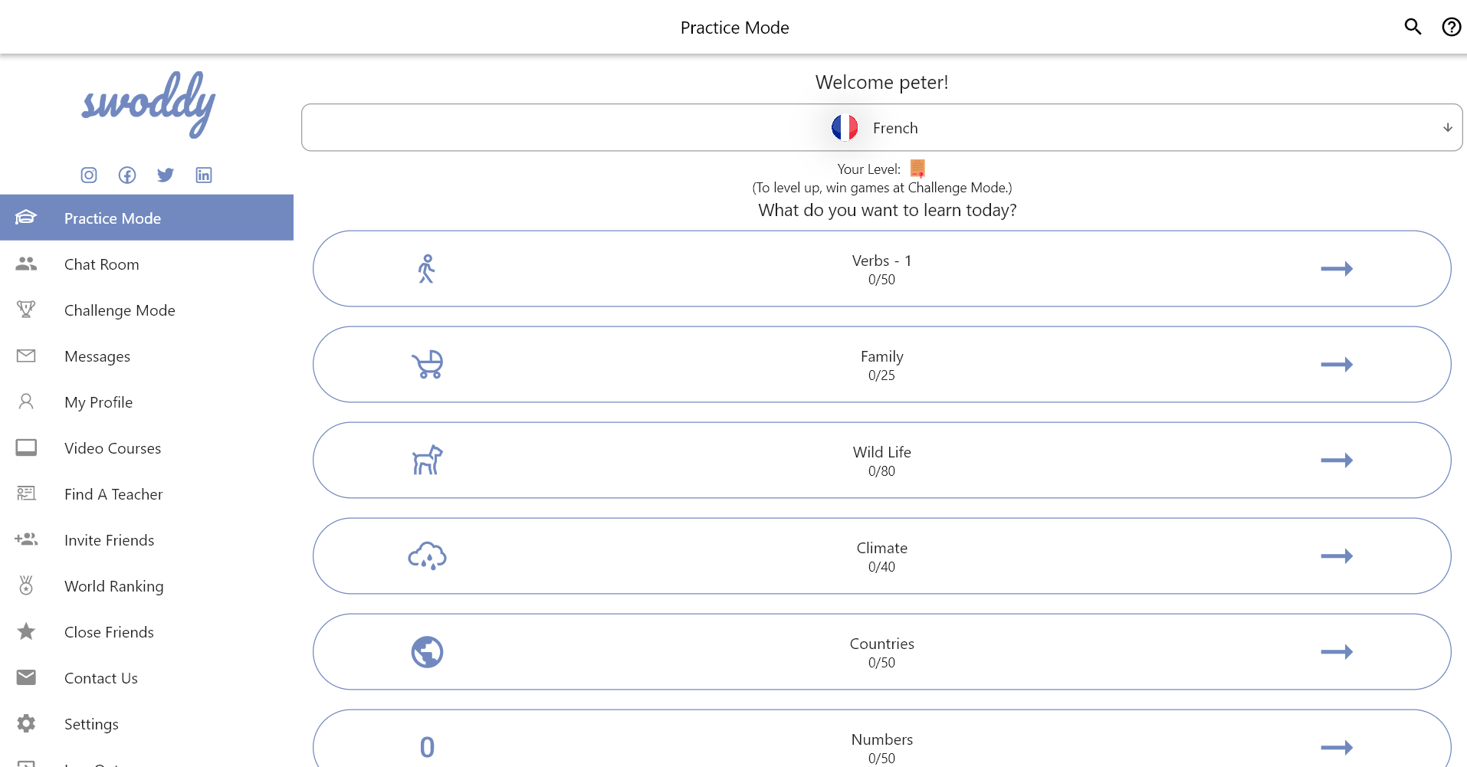Open the Climate lesson card
This screenshot has width=1467, height=767.
pyautogui.click(x=881, y=556)
